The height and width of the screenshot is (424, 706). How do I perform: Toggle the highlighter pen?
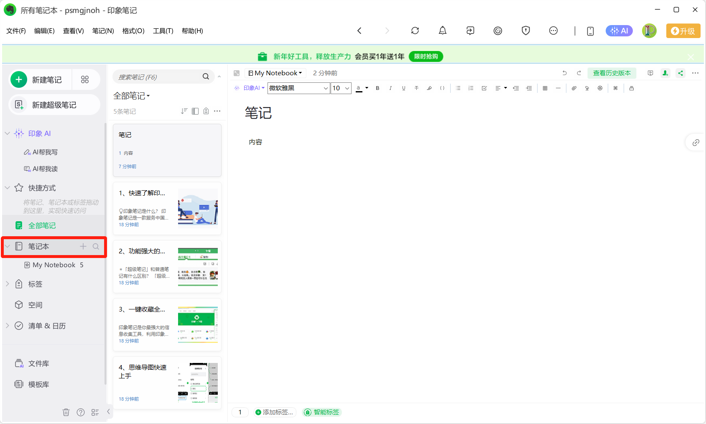(x=429, y=88)
